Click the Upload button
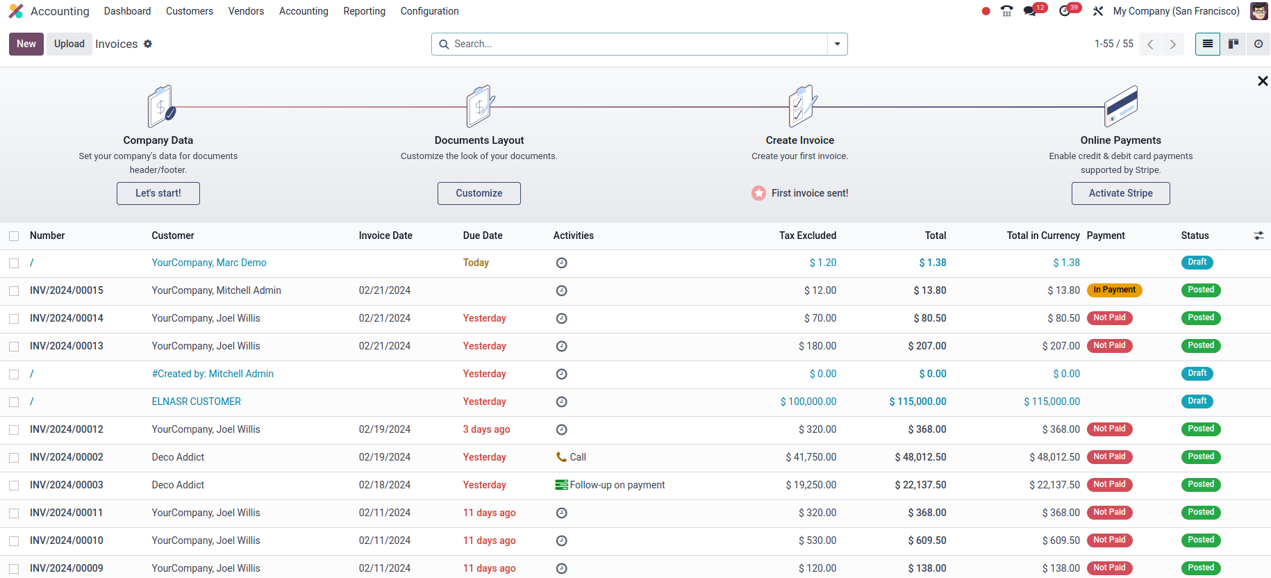Screen dimensions: 1271x578 pyautogui.click(x=69, y=44)
